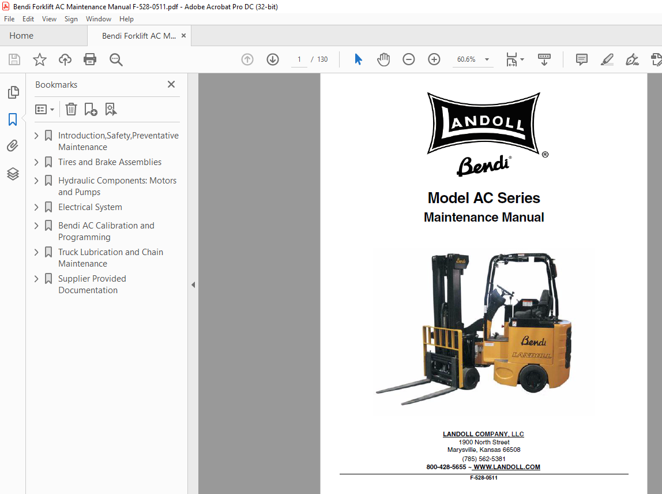
Task: Click the page number input field
Action: [x=299, y=59]
